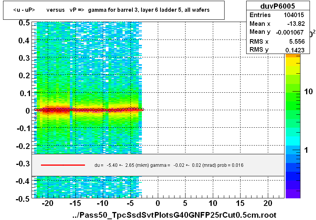The image size is (316, 220).
Task: Click the y-axis label 0.4
Action: click(x=24, y=41)
